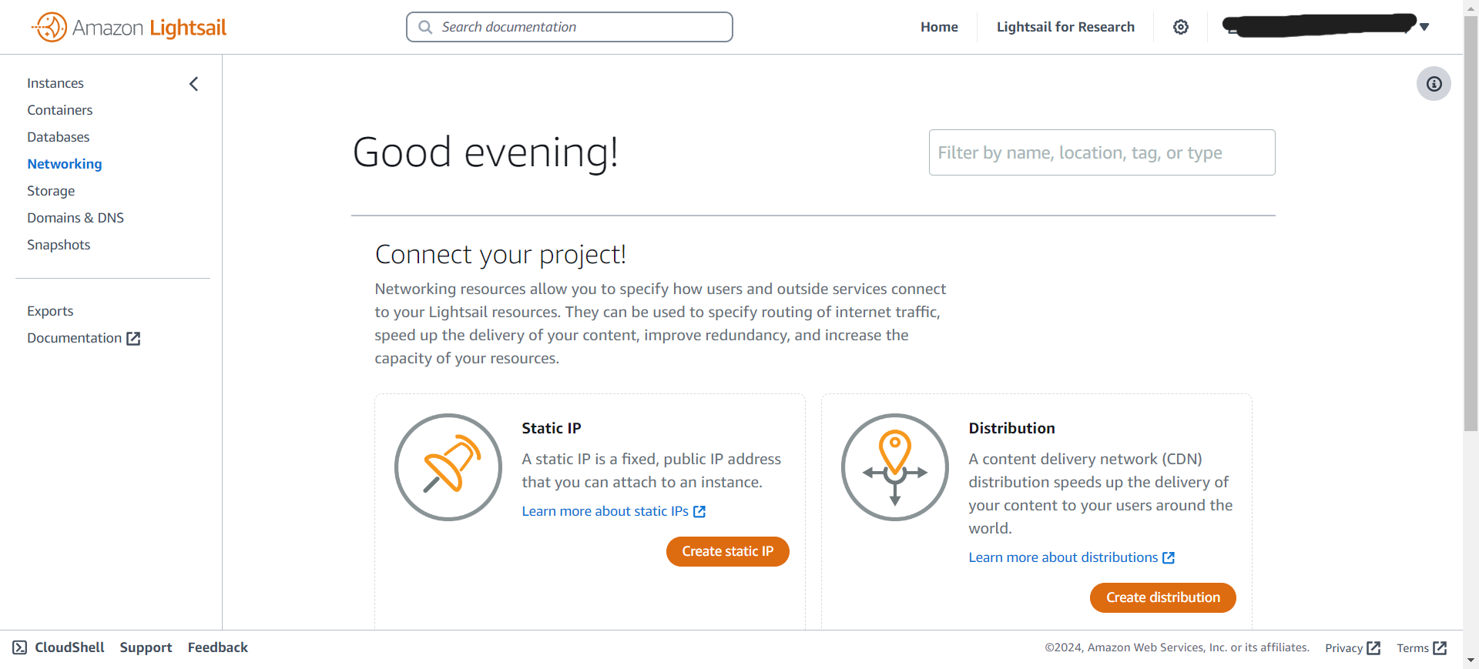Screen dimensions: 1479x669
Task: Open the info help panel icon
Action: pos(1434,84)
